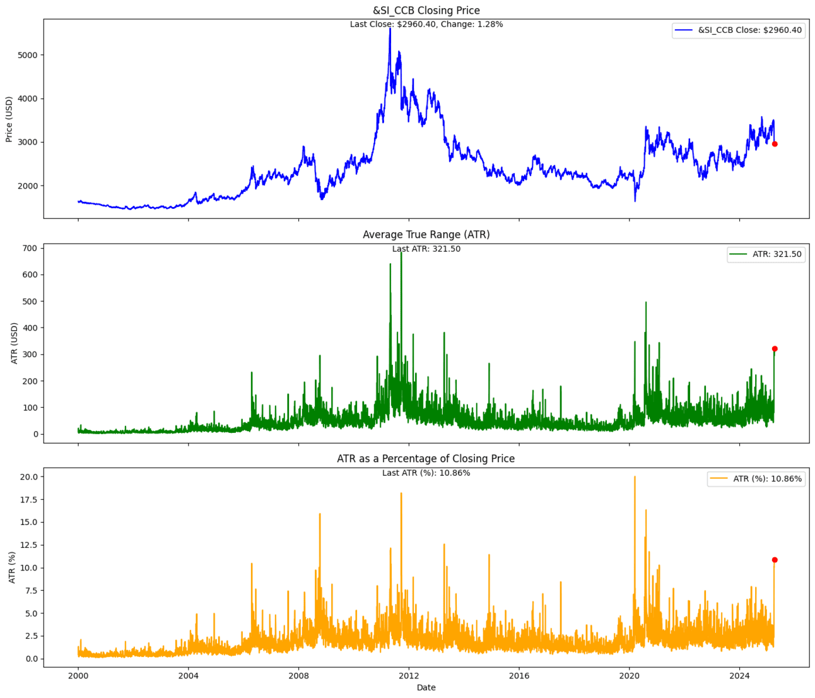Click the 'Date' x-axis label
This screenshot has width=815, height=698.
tap(426, 688)
